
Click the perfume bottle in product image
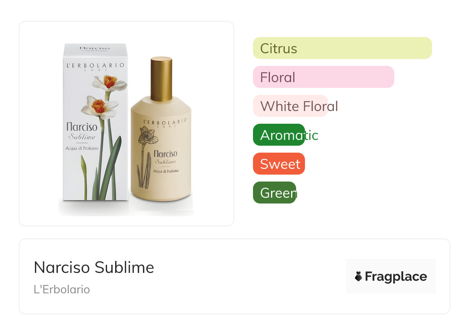tap(161, 154)
